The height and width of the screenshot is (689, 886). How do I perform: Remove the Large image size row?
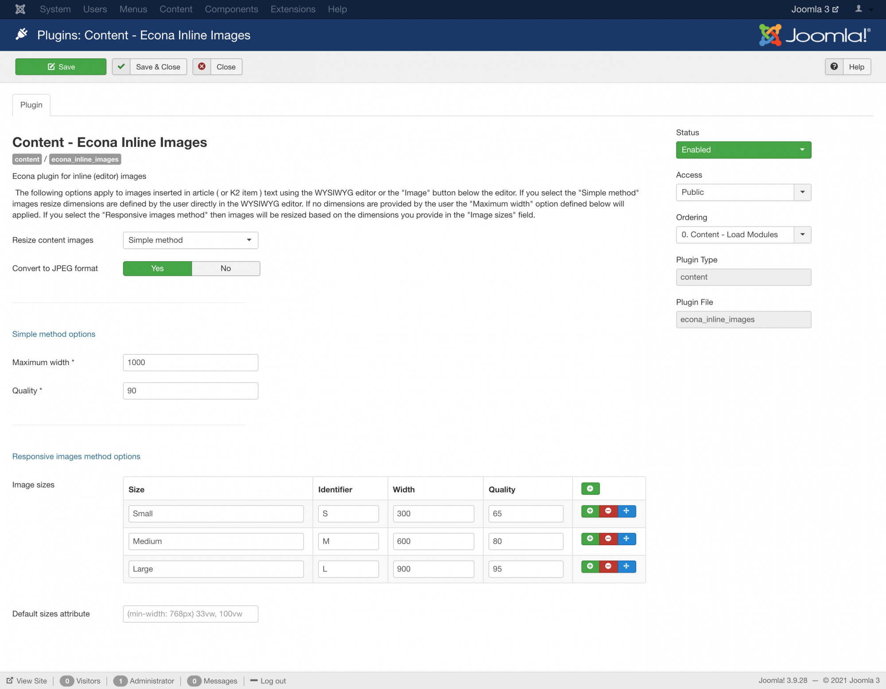608,566
